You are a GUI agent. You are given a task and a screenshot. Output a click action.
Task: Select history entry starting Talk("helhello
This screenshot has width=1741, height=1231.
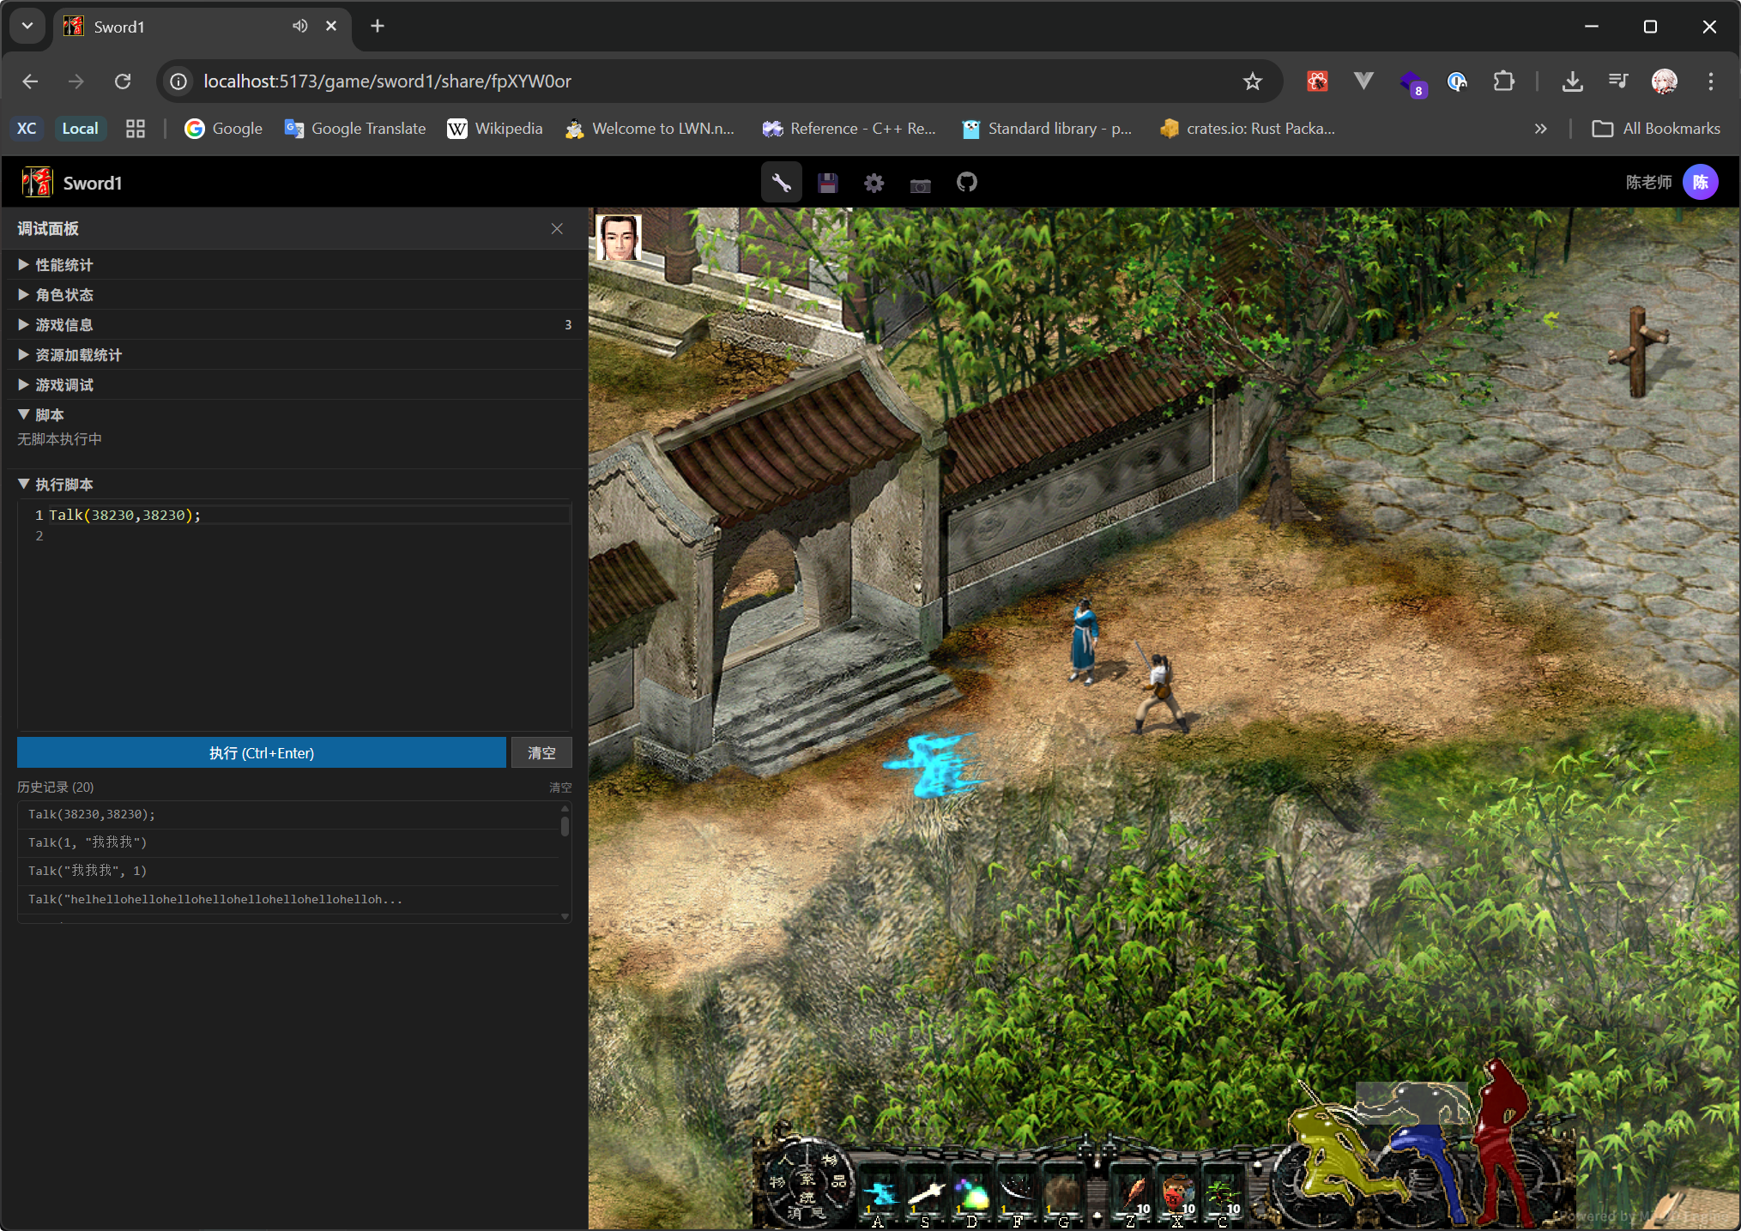click(290, 899)
